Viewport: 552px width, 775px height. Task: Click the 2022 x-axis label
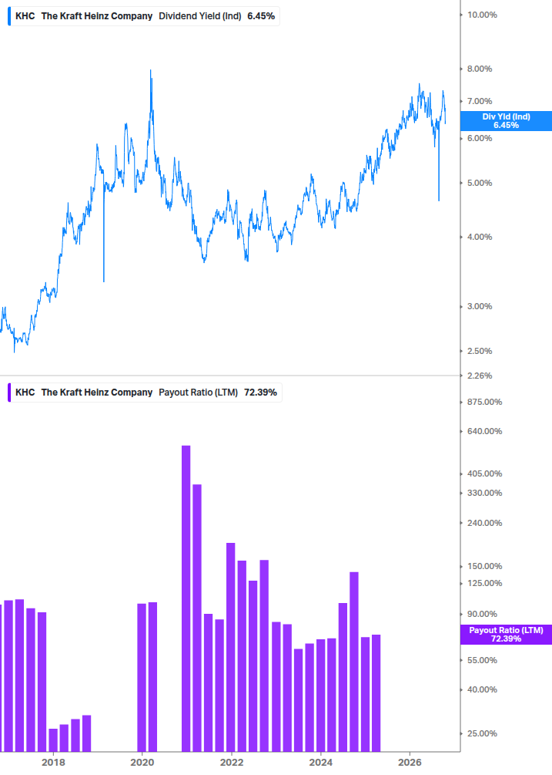pyautogui.click(x=232, y=762)
